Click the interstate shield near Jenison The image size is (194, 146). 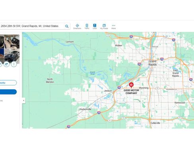[119, 87]
